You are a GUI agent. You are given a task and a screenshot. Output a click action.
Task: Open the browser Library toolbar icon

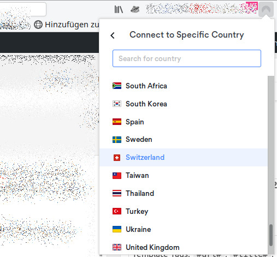coord(119,9)
